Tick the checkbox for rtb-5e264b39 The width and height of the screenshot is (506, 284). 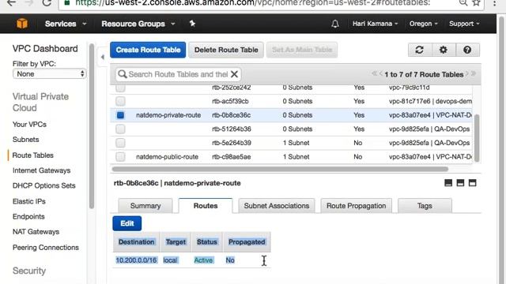point(120,143)
